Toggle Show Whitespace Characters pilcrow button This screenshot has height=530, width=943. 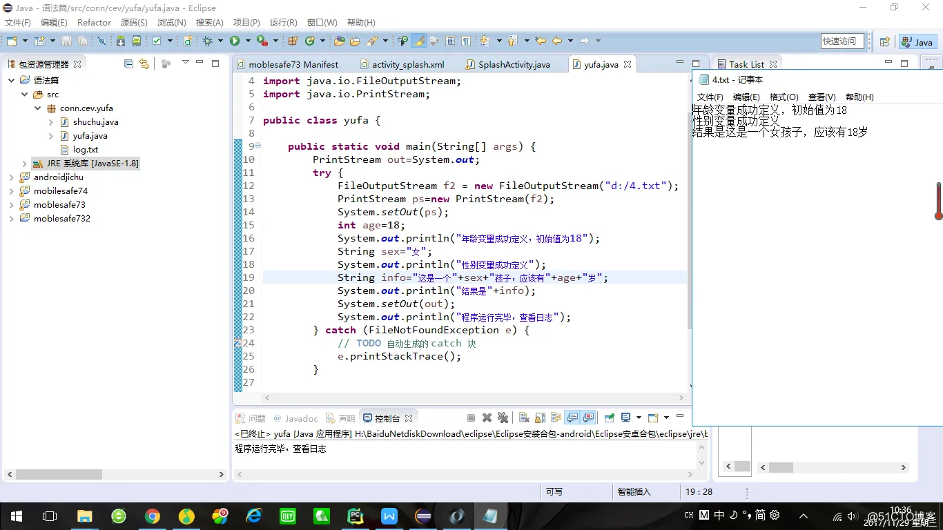point(466,41)
